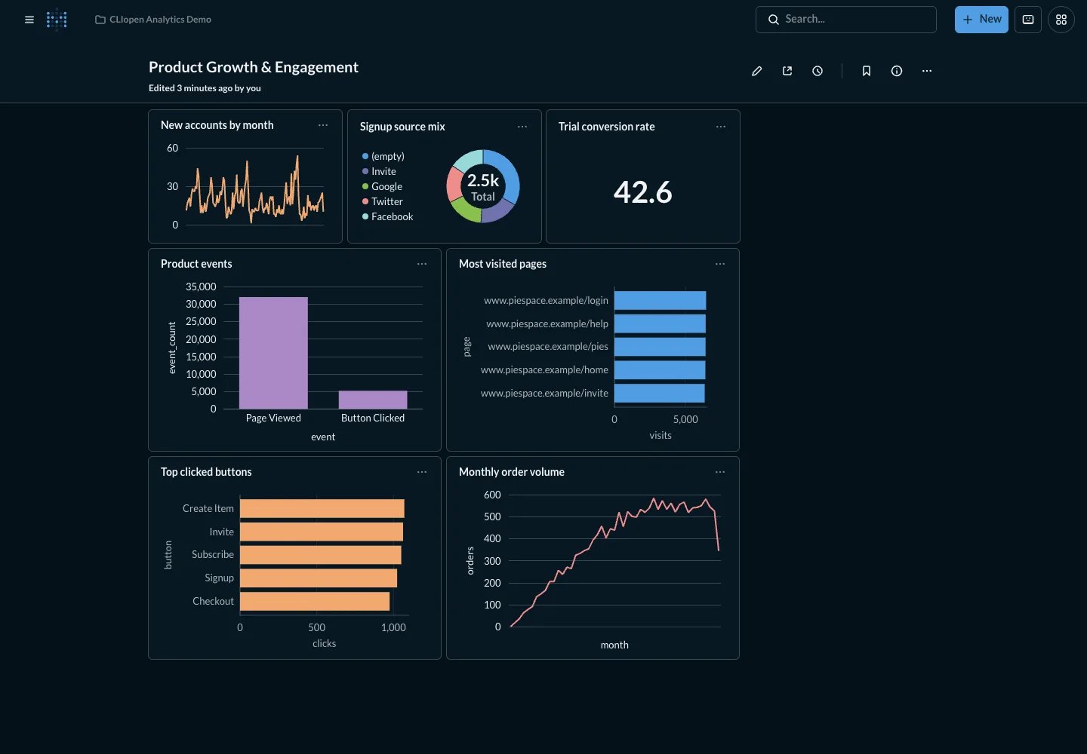
Task: Click the 42.6 trial conversion value
Action: [642, 192]
